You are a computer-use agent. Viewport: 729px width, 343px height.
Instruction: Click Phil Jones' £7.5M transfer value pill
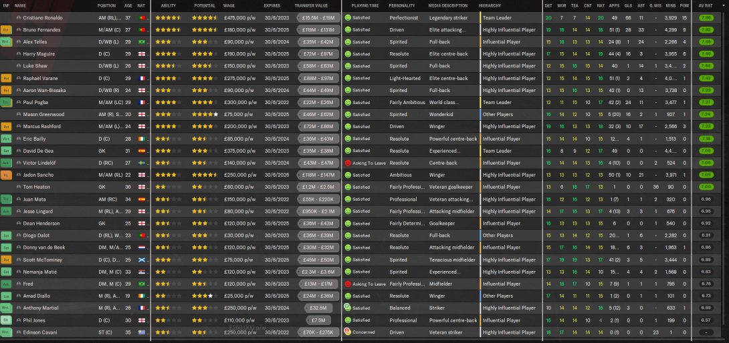[x=318, y=320]
